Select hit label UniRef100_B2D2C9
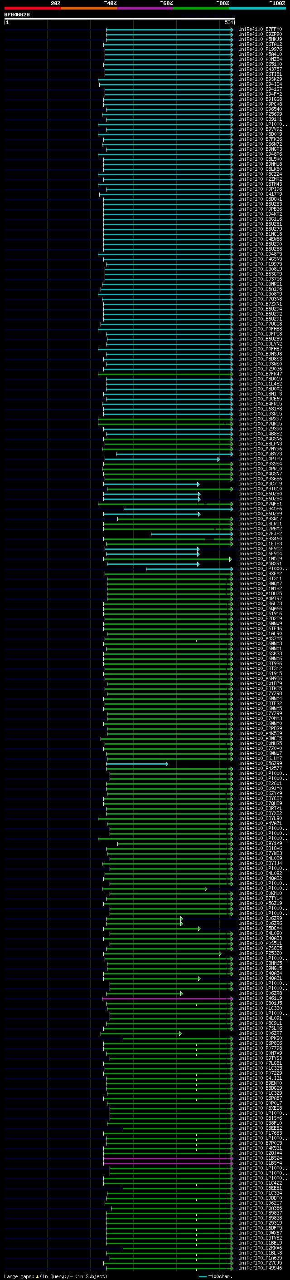 coord(260,619)
